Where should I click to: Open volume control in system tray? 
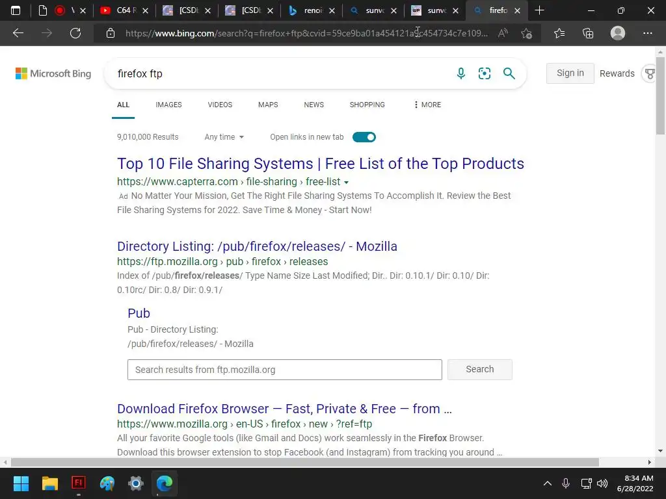pyautogui.click(x=602, y=483)
